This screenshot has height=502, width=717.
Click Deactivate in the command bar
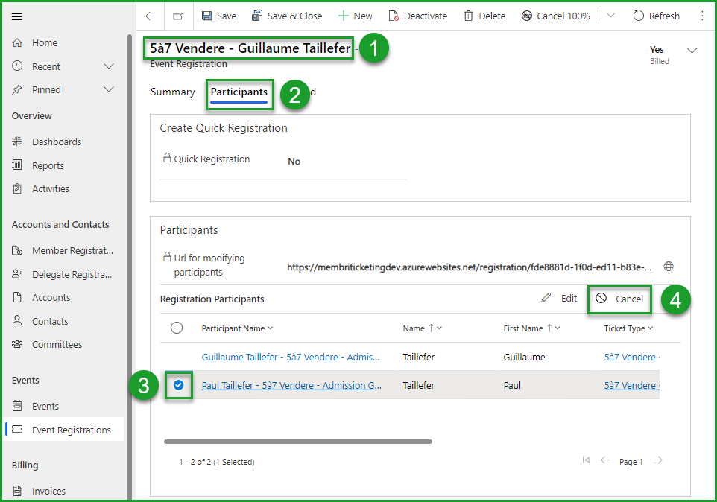pyautogui.click(x=417, y=16)
